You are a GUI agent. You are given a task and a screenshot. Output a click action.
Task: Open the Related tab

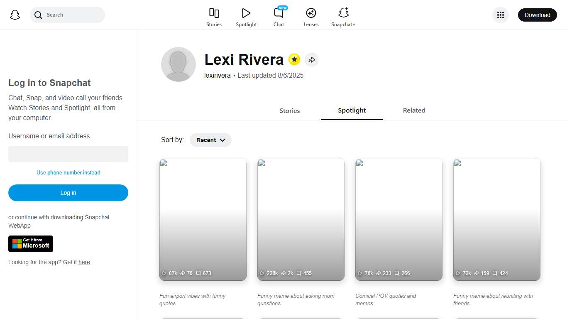click(414, 110)
